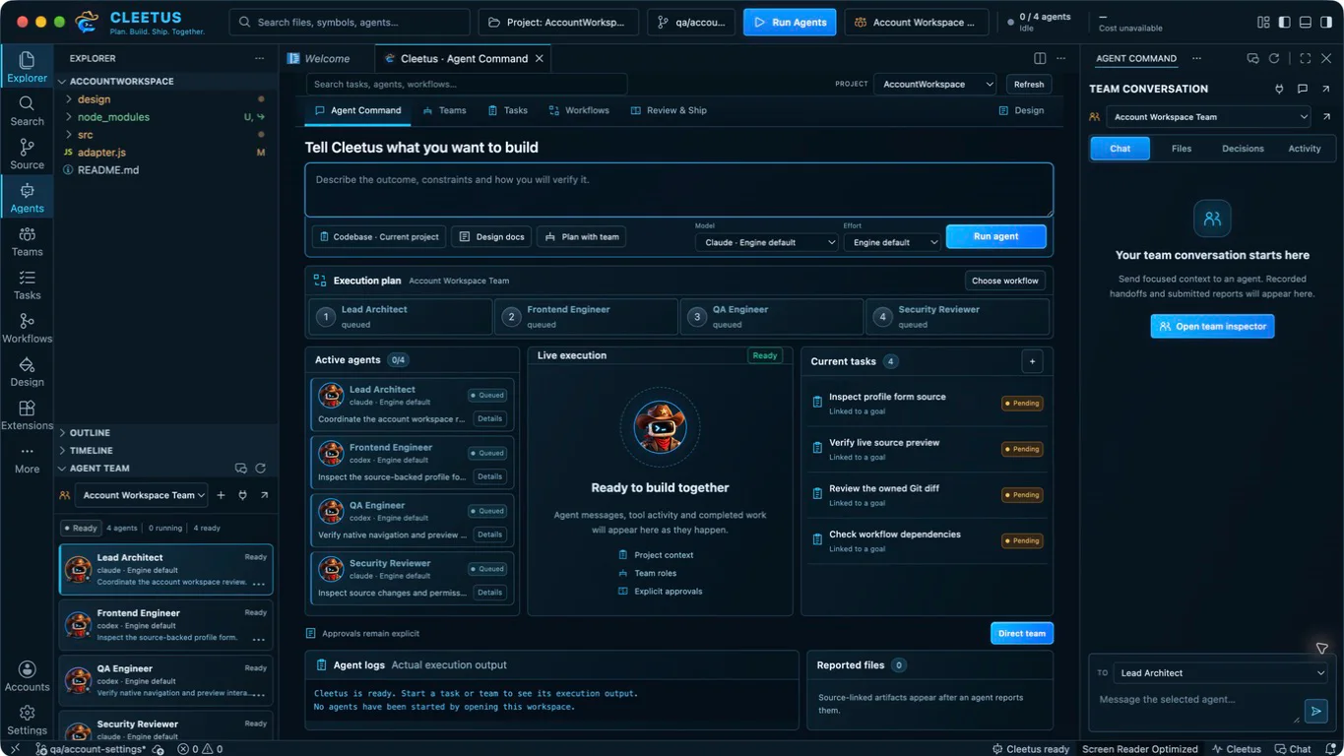This screenshot has height=756, width=1344.
Task: Open Tasks in the activity bar
Action: coord(27,283)
